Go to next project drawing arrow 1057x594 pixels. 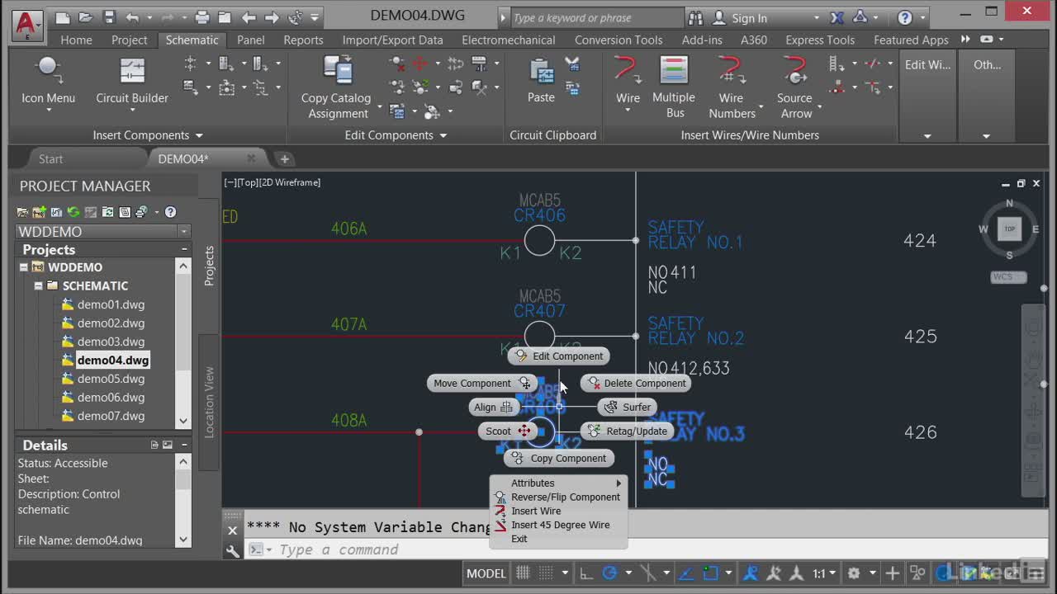tap(272, 17)
